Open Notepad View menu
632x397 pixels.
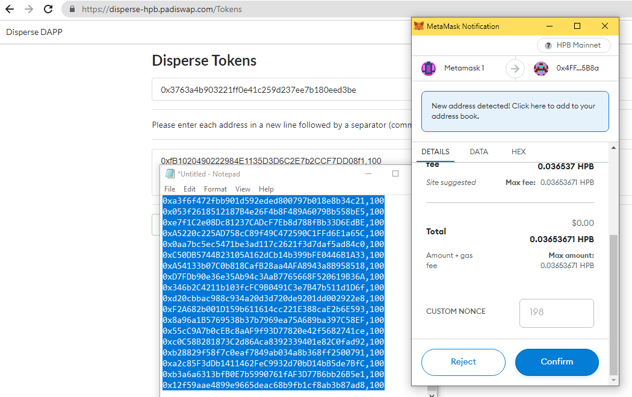point(243,189)
